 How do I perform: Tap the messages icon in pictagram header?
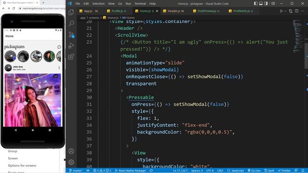point(59,47)
